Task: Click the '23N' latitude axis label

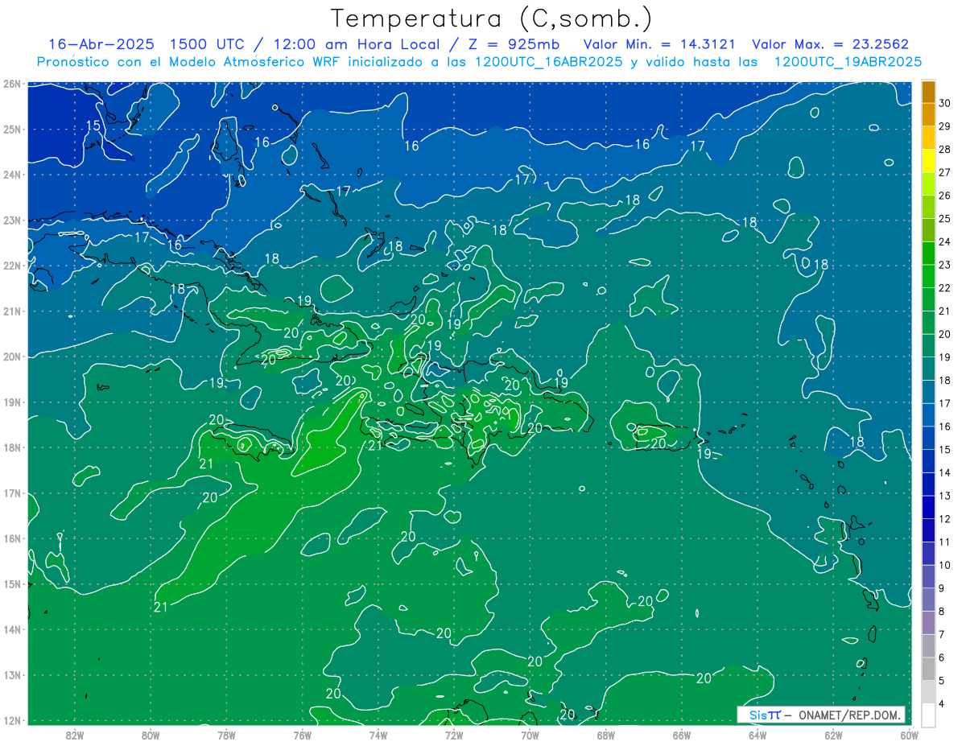Action: click(x=11, y=220)
